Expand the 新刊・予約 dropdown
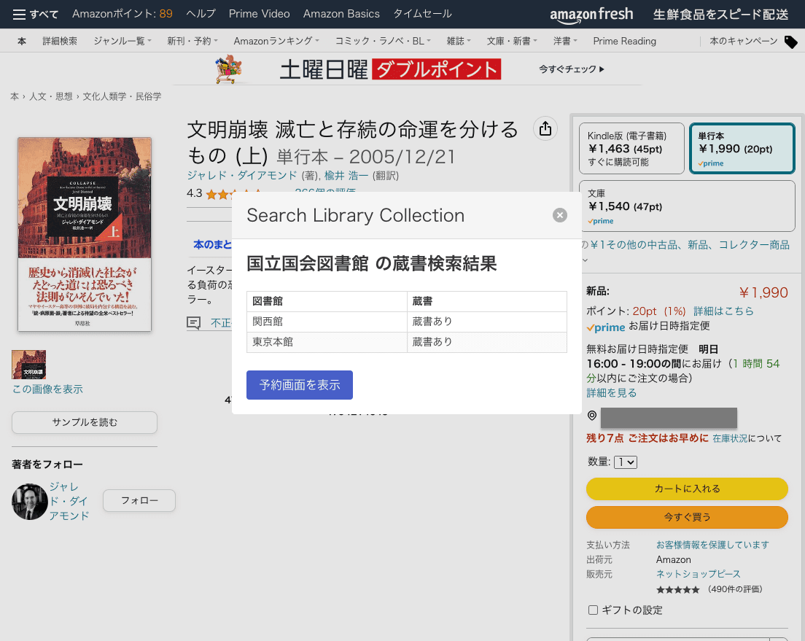 192,41
